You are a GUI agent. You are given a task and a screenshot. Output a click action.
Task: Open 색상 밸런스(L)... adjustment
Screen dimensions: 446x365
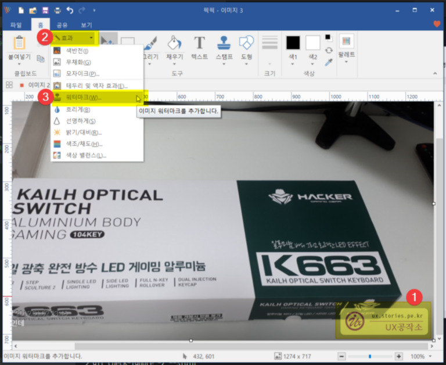pos(97,155)
